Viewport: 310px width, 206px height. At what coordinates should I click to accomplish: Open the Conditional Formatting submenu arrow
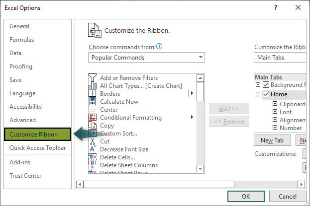192,117
